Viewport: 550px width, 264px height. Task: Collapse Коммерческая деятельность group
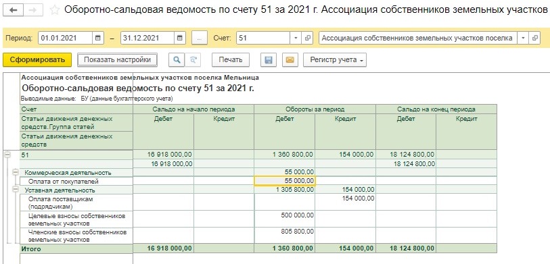(16, 172)
